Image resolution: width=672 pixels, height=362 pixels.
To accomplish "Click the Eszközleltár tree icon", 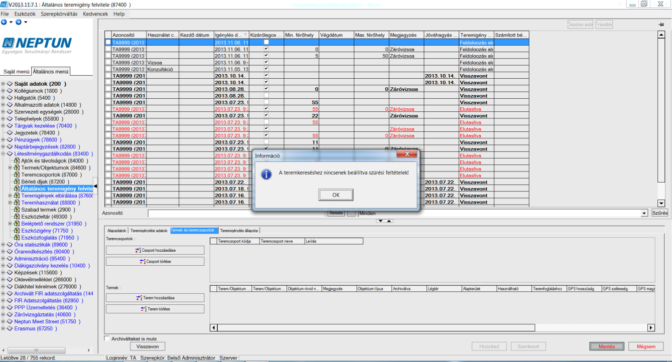I will 17,217.
